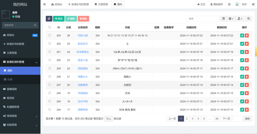Click the green edit icon for row ID 253
This screenshot has width=257, height=134.
click(242, 36)
